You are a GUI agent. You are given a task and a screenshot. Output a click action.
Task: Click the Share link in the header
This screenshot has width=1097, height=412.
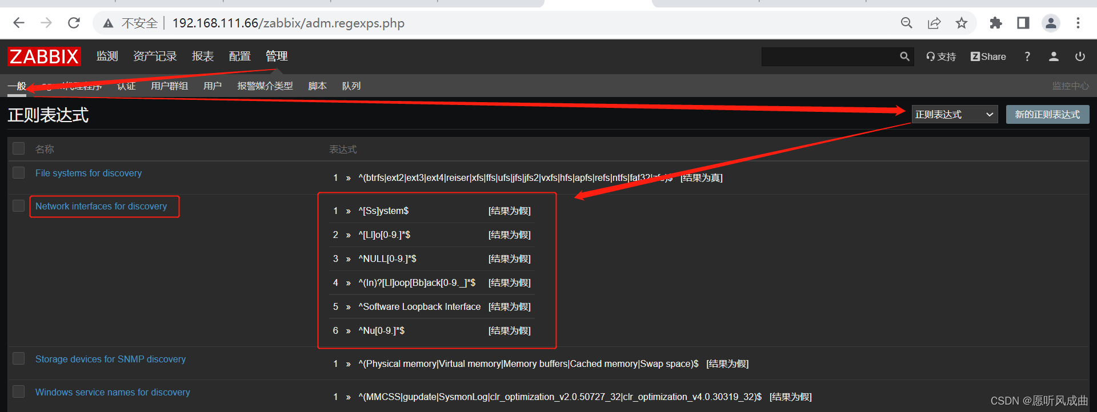(x=988, y=56)
